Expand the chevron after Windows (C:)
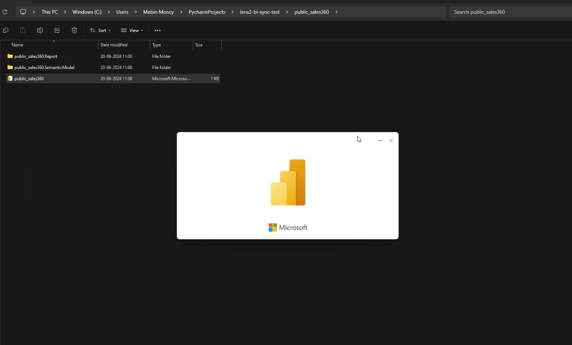The image size is (572, 345). tap(109, 12)
